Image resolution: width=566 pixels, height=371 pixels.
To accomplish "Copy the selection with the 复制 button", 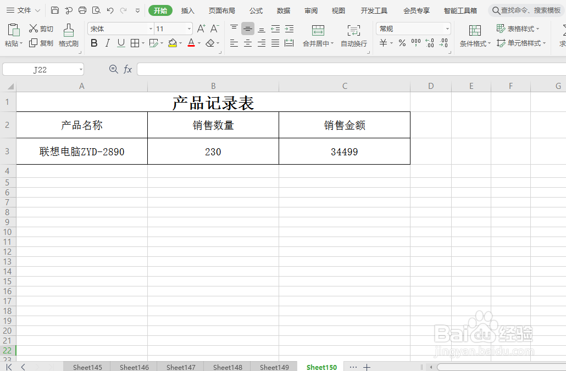I will click(41, 43).
